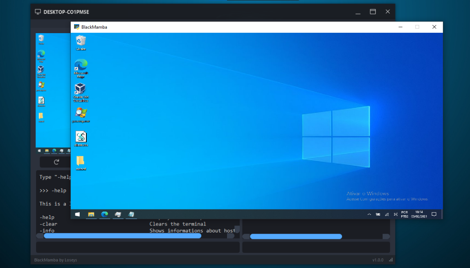Maximize the DESKTOP-CO1PM5E window
470x268 pixels.
(x=373, y=12)
